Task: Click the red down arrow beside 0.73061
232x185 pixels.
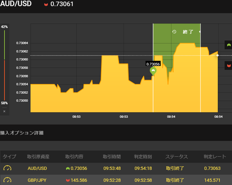Action: 46,4
